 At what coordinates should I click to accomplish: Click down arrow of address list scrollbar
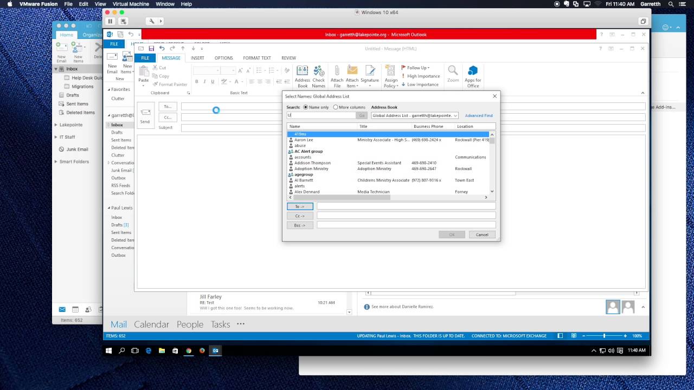click(x=492, y=191)
